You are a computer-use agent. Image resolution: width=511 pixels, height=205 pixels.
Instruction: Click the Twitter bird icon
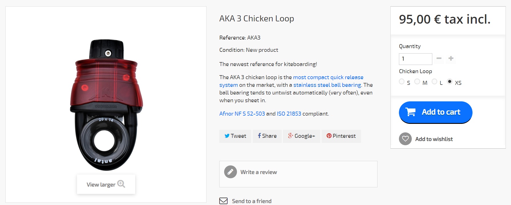coord(227,136)
